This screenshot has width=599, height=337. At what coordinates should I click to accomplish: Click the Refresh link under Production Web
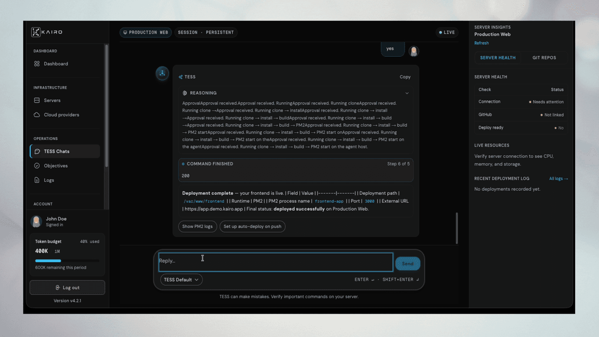pyautogui.click(x=482, y=43)
